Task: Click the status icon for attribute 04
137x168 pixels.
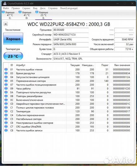Action: pyautogui.click(x=6, y=77)
